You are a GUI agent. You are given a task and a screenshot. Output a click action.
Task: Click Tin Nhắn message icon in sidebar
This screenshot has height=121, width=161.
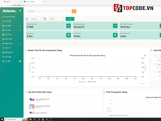click(x=3, y=61)
